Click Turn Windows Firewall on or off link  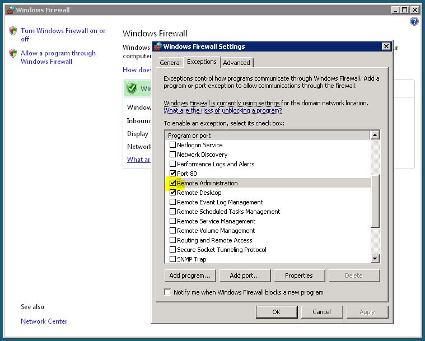point(63,35)
